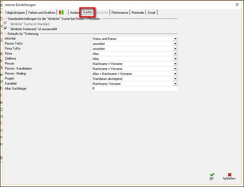The image size is (244, 187).
Task: Switch to the Tätigkeitstypen tab
Action: [x=15, y=12]
